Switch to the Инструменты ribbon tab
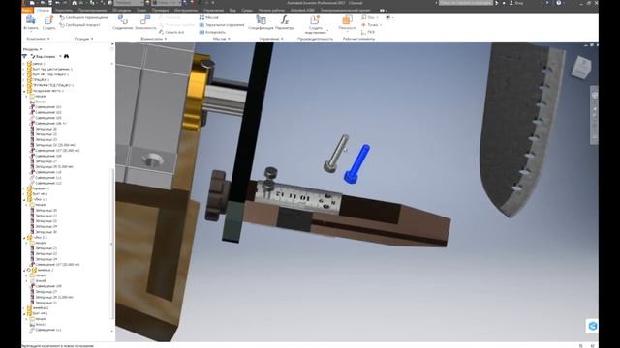This screenshot has height=348, width=620. [186, 10]
